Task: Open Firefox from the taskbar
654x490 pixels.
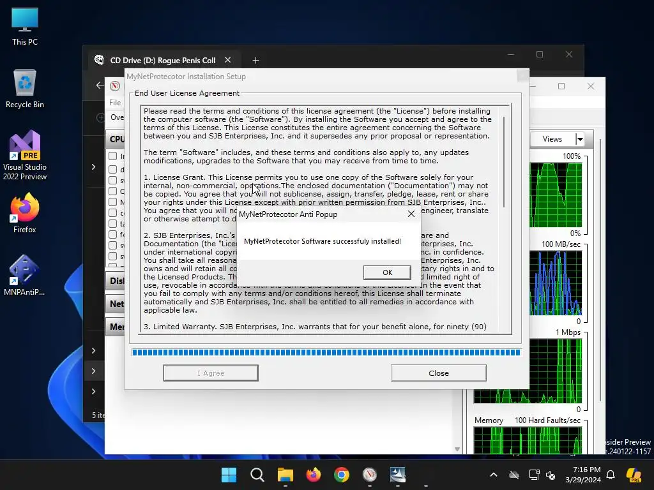Action: click(x=313, y=475)
